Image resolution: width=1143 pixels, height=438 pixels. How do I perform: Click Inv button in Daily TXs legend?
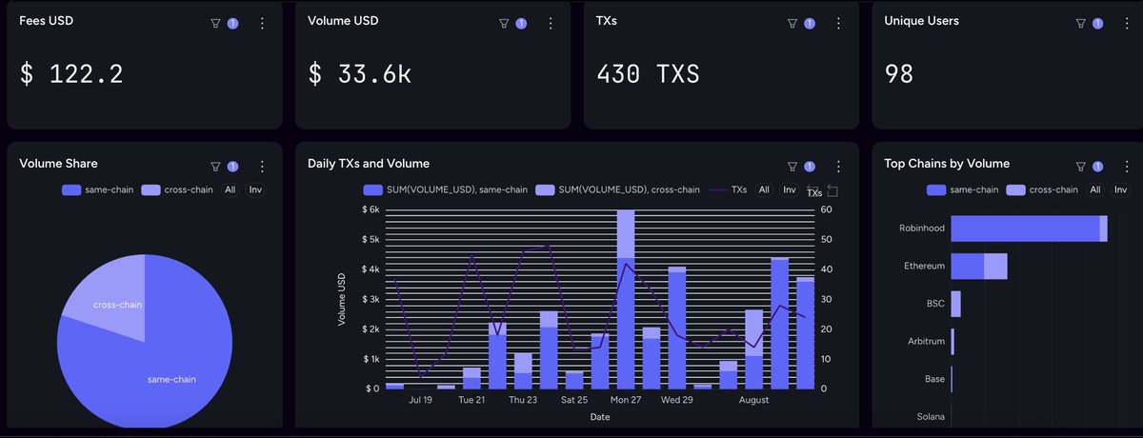[790, 189]
